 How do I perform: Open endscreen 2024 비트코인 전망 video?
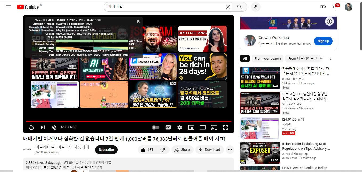(153, 94)
